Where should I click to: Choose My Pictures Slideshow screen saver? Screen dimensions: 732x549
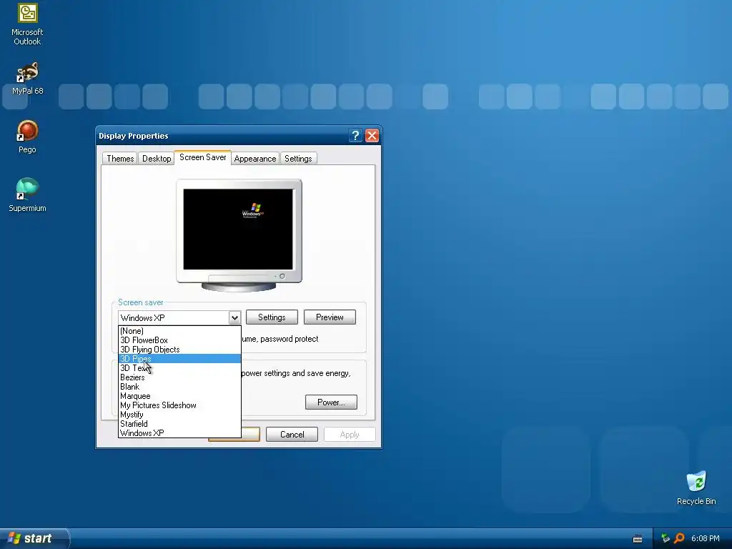click(179, 405)
